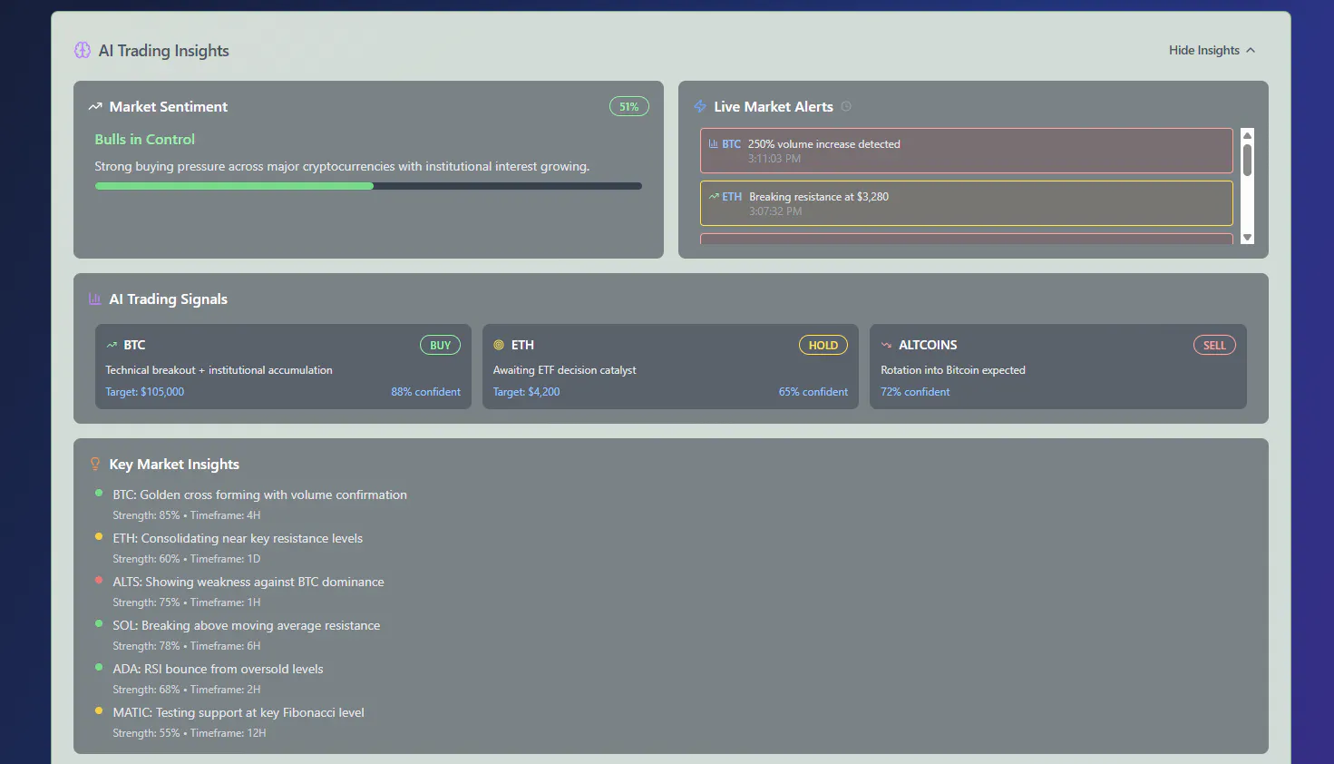The width and height of the screenshot is (1334, 764).
Task: Click the bullish sentiment progress bar
Action: point(368,186)
